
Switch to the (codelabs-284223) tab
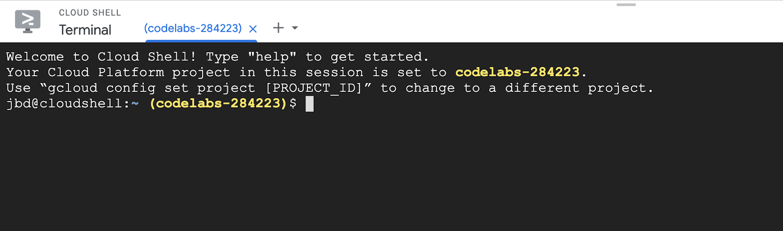click(x=193, y=28)
